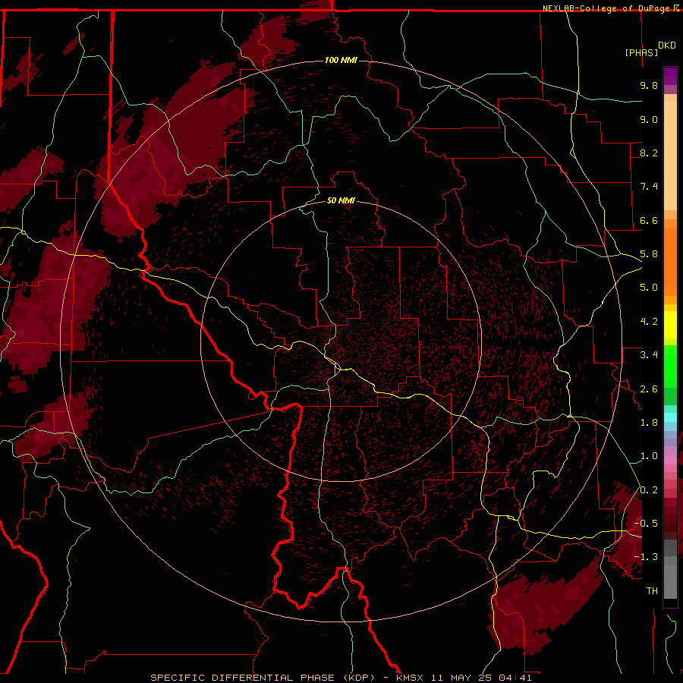
Task: Click the TH legend label
Action: (652, 591)
